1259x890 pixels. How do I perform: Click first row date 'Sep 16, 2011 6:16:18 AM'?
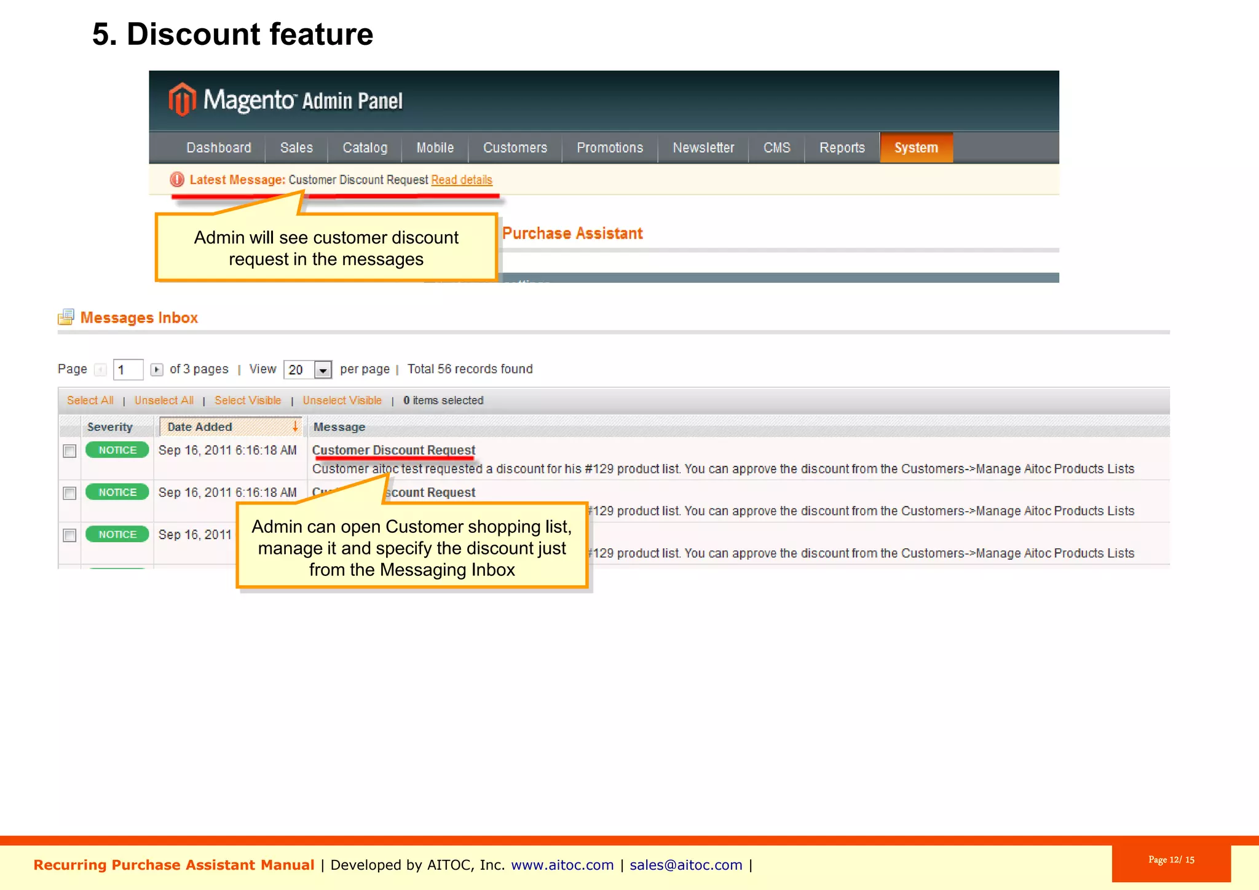[x=227, y=450]
